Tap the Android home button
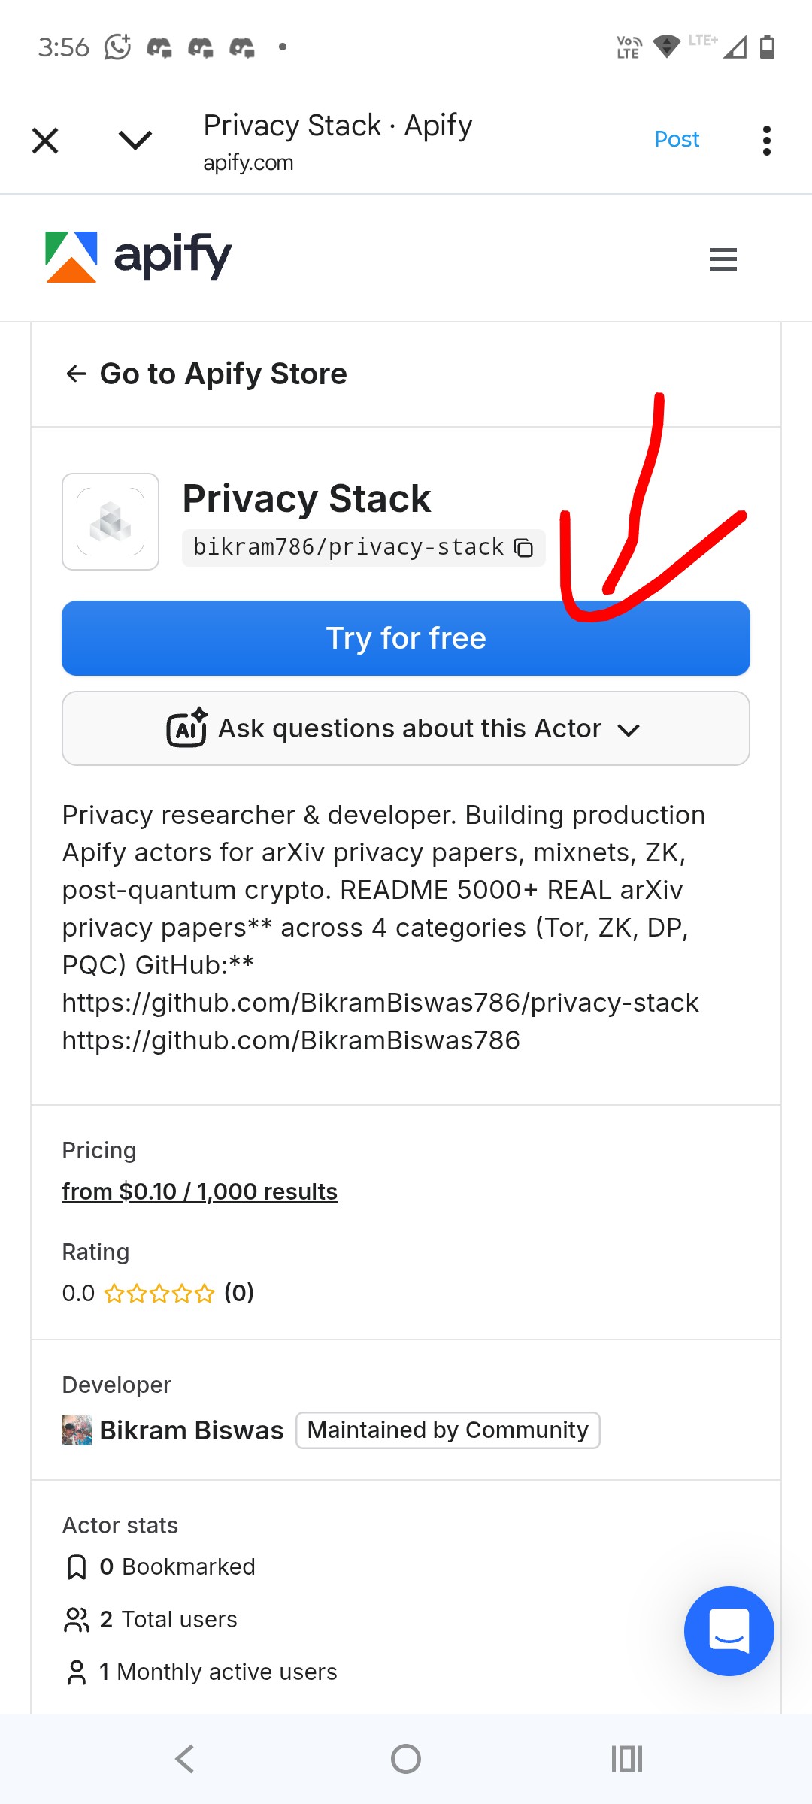This screenshot has height=1804, width=812. coord(406,1759)
